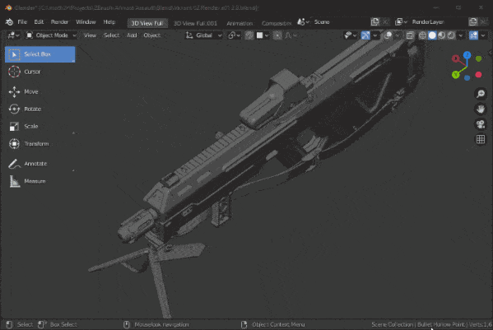Click the transform orientation axes icon

coord(189,35)
